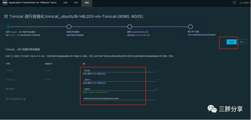251x120 pixels.
Task: Select step circle 查看 Dockerfile 和入口点
Action: pyautogui.click(x=129, y=27)
